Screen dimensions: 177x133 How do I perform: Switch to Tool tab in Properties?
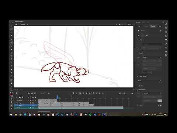pyautogui.click(x=139, y=26)
